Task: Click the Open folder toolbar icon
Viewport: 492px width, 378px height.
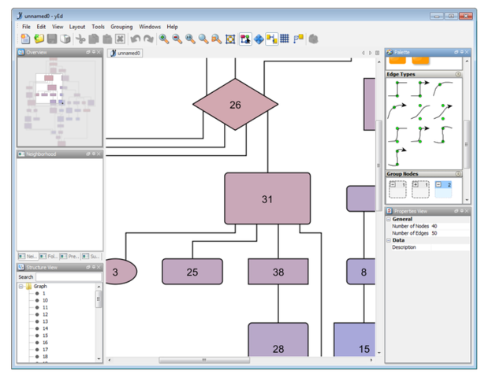Action: pos(39,39)
